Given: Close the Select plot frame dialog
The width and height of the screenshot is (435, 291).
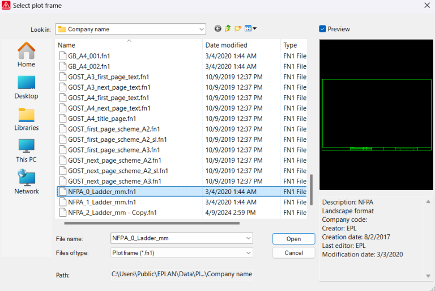Looking at the screenshot, I should (427, 5).
